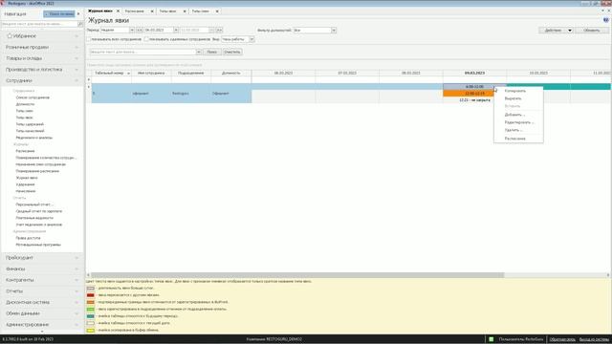
Task: Open the Фильтр должностей dropdown
Action: click(x=334, y=30)
